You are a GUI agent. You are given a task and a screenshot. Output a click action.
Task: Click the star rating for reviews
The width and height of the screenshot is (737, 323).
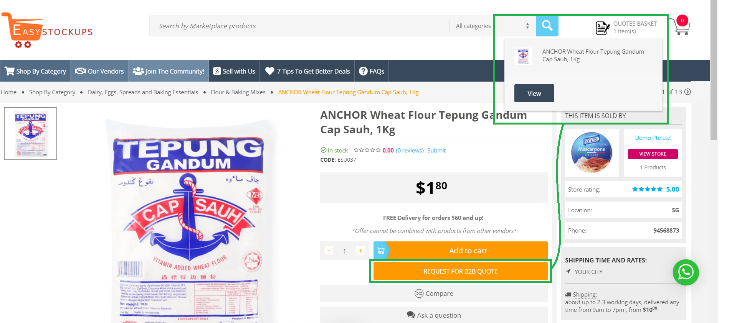click(x=367, y=150)
